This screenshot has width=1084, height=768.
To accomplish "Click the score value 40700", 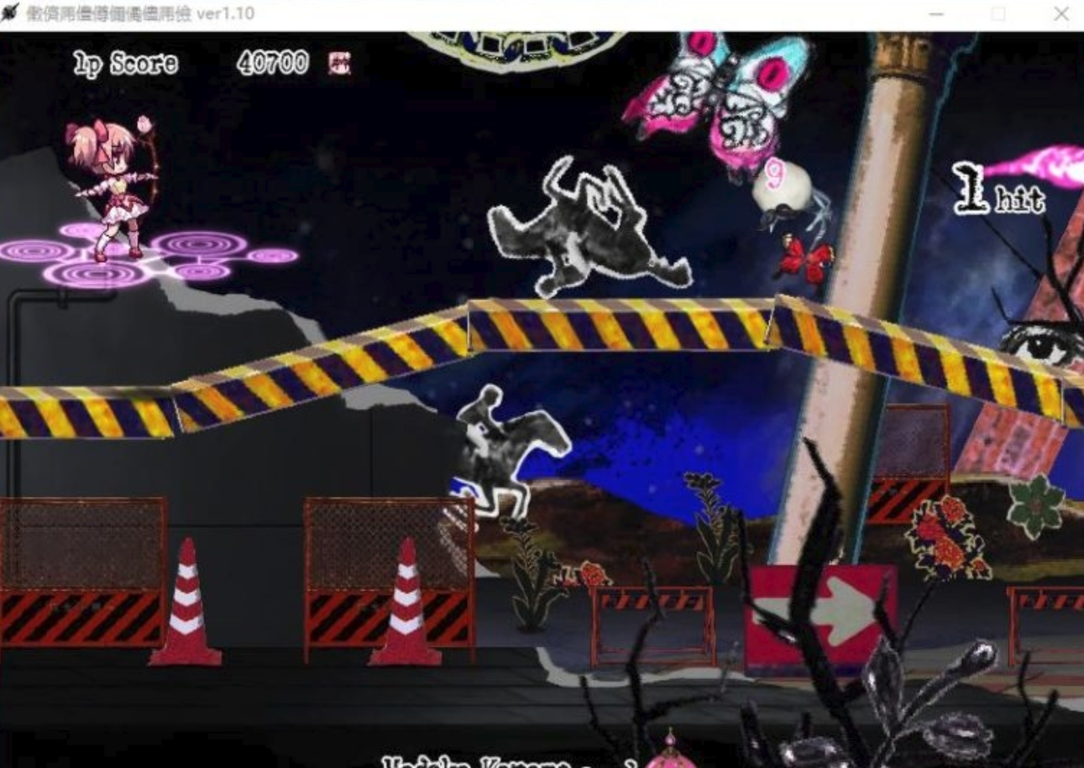I will pos(273,63).
